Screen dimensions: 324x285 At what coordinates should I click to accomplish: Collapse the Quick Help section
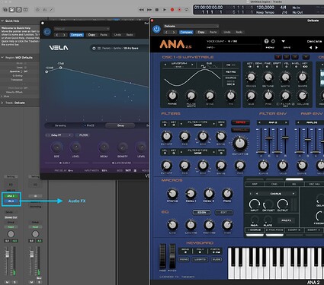[x=2, y=21]
